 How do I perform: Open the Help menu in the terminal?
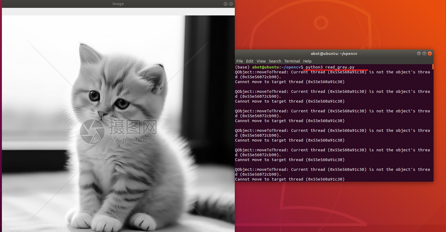point(307,61)
